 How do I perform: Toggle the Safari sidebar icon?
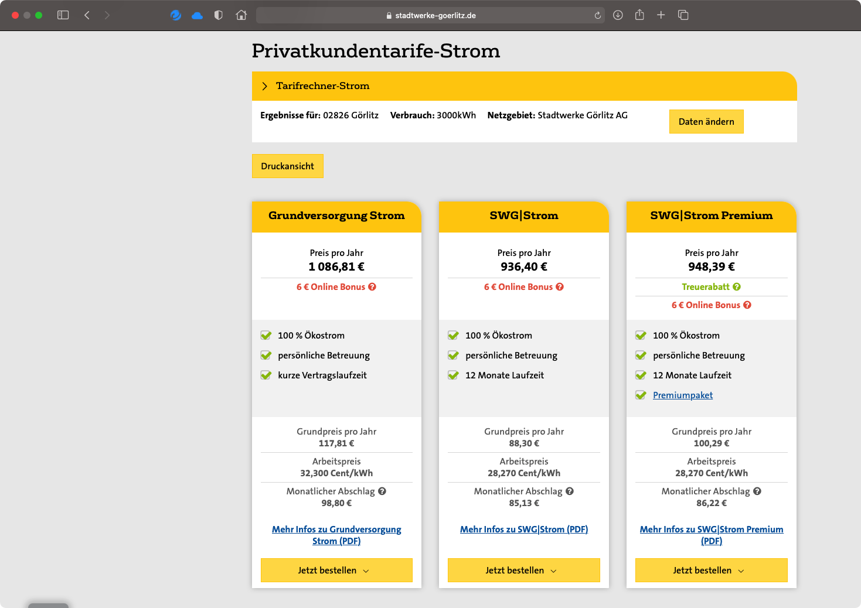tap(63, 15)
